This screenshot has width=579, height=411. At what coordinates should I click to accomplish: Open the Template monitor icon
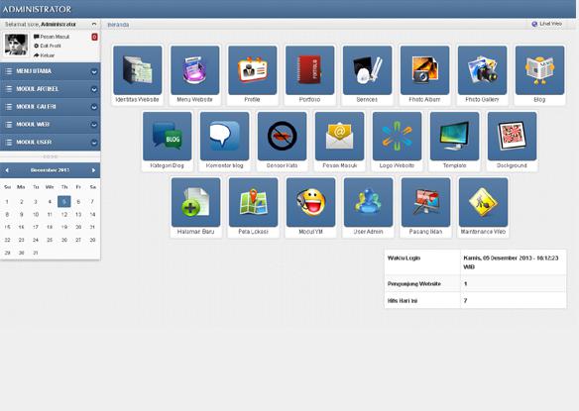click(454, 136)
